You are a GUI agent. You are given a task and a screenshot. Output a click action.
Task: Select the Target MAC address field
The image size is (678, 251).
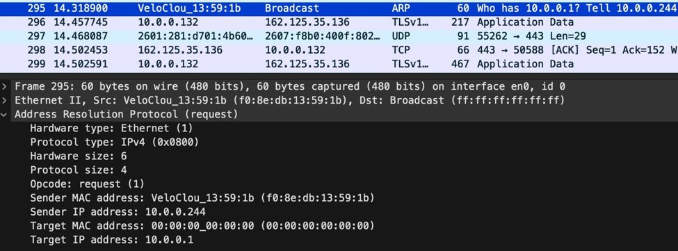[x=339, y=225]
